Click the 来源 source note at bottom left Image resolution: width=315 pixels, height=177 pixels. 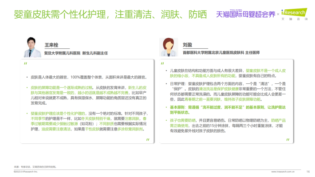point(35,167)
